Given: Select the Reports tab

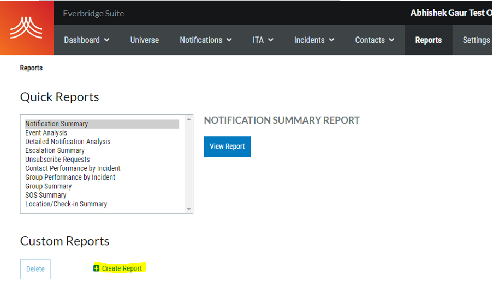Looking at the screenshot, I should [x=428, y=40].
